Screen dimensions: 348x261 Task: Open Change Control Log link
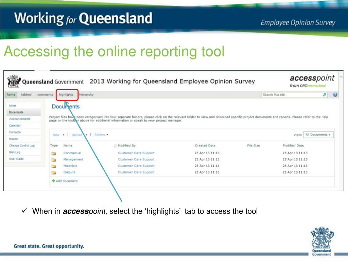point(22,145)
